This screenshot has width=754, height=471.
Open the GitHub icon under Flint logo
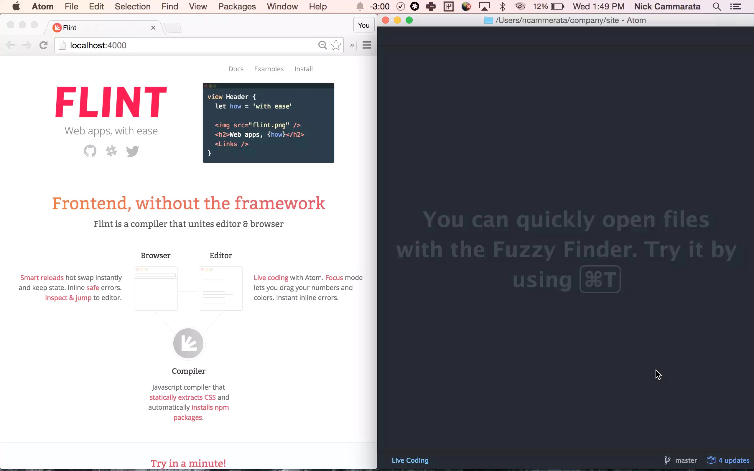click(90, 151)
